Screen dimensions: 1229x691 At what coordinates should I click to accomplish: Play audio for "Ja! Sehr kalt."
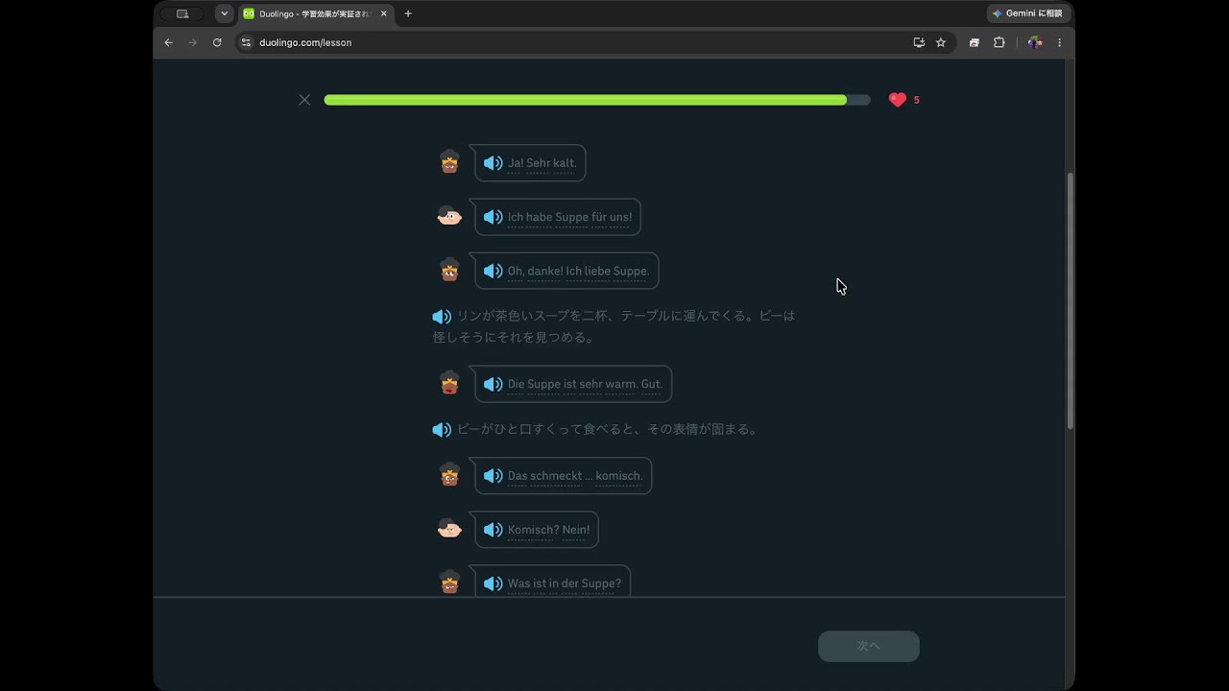493,163
